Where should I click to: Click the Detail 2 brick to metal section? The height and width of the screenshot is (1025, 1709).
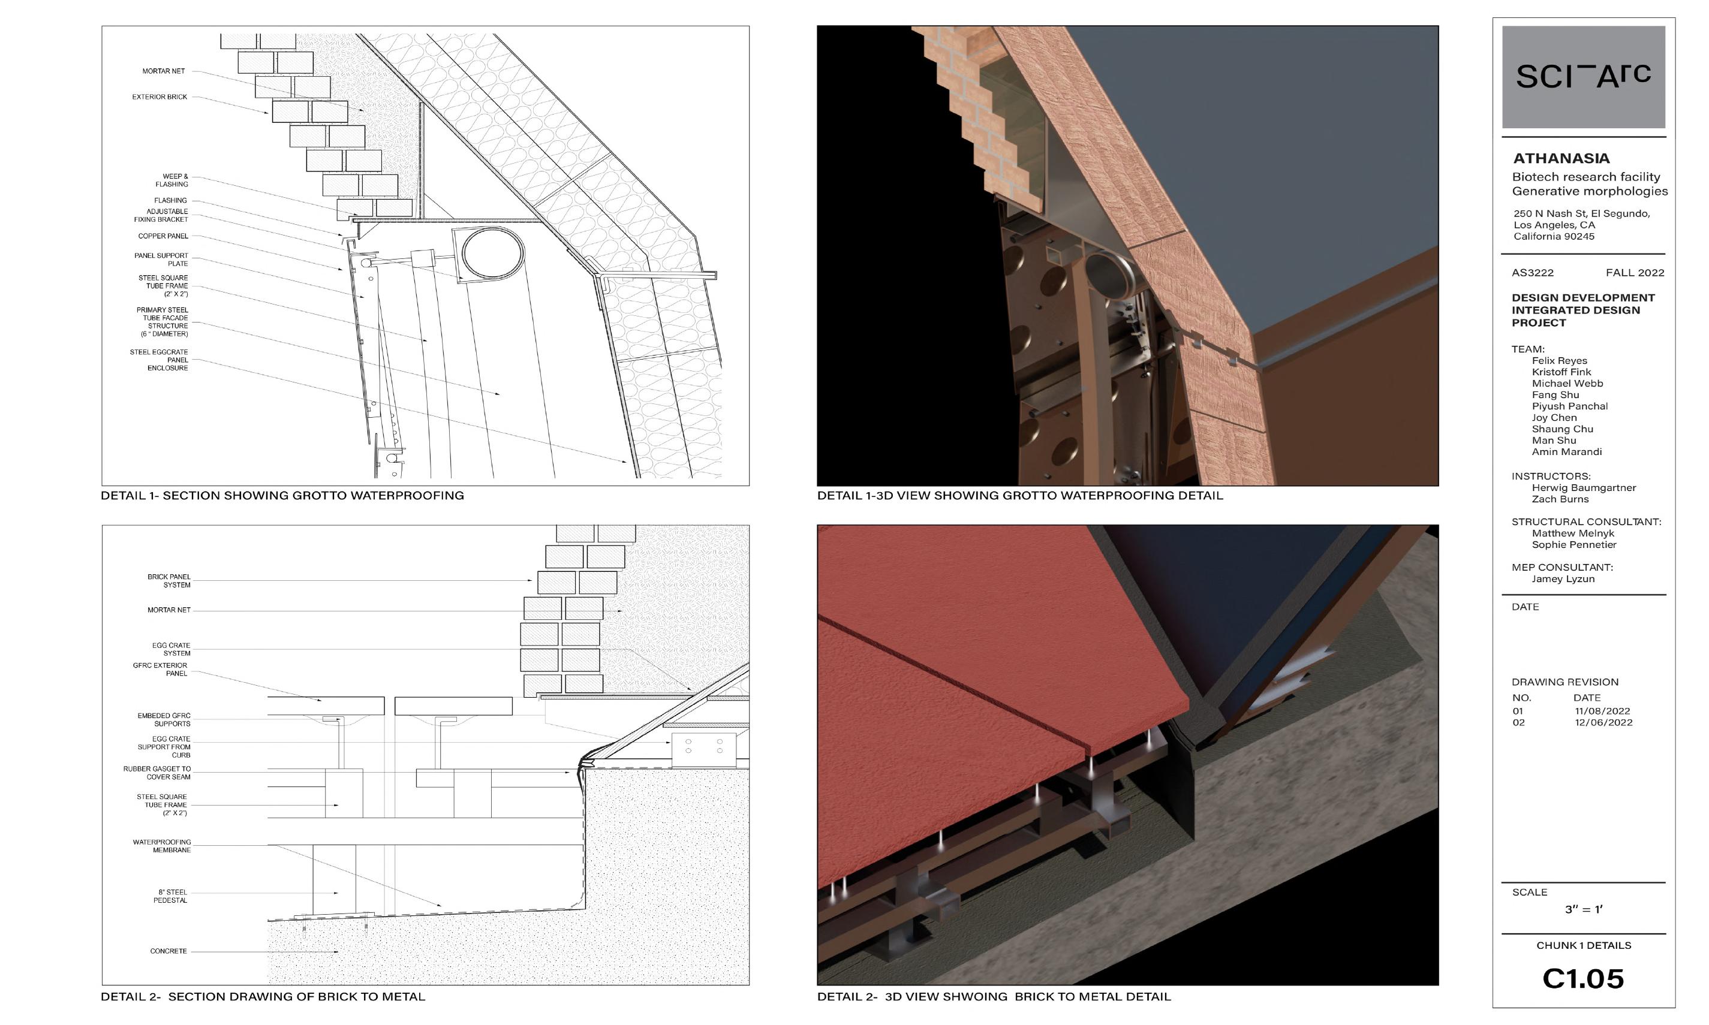pos(425,754)
